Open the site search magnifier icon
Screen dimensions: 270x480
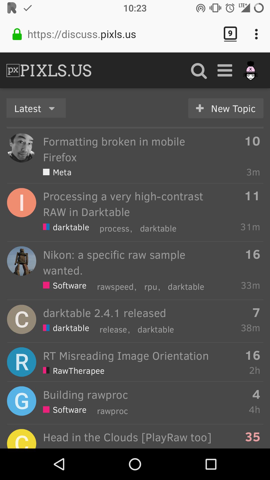coord(199,71)
